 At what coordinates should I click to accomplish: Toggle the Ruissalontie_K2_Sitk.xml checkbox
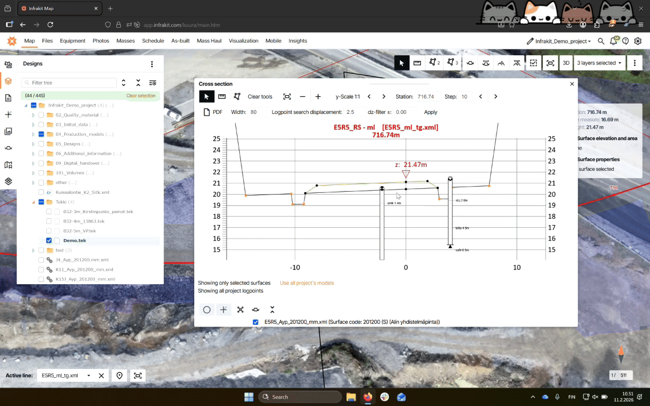41,192
